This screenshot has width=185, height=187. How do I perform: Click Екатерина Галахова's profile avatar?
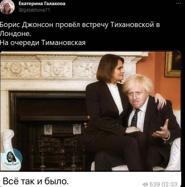[7, 7]
